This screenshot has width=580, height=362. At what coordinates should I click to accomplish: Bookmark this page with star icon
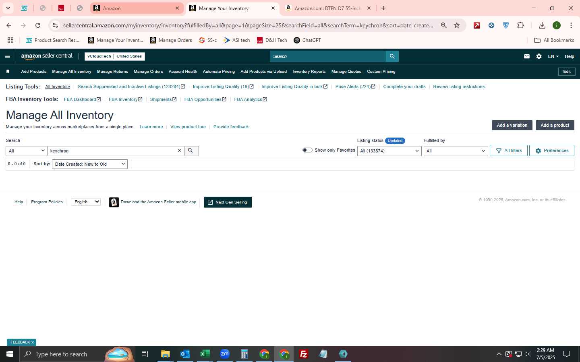[x=457, y=25]
